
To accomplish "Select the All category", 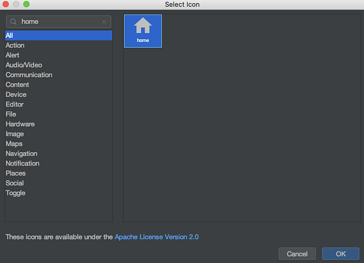I will coord(59,35).
